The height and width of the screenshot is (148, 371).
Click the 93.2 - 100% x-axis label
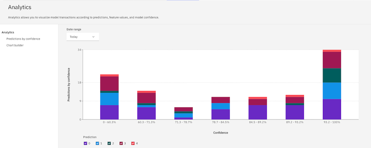332,122
